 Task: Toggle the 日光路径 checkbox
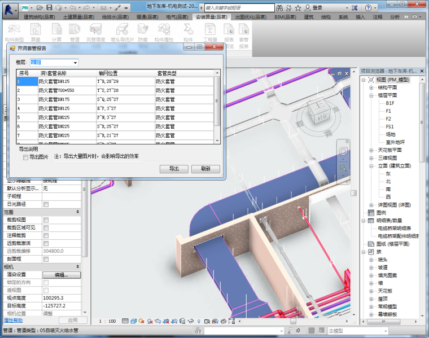pyautogui.click(x=46, y=204)
